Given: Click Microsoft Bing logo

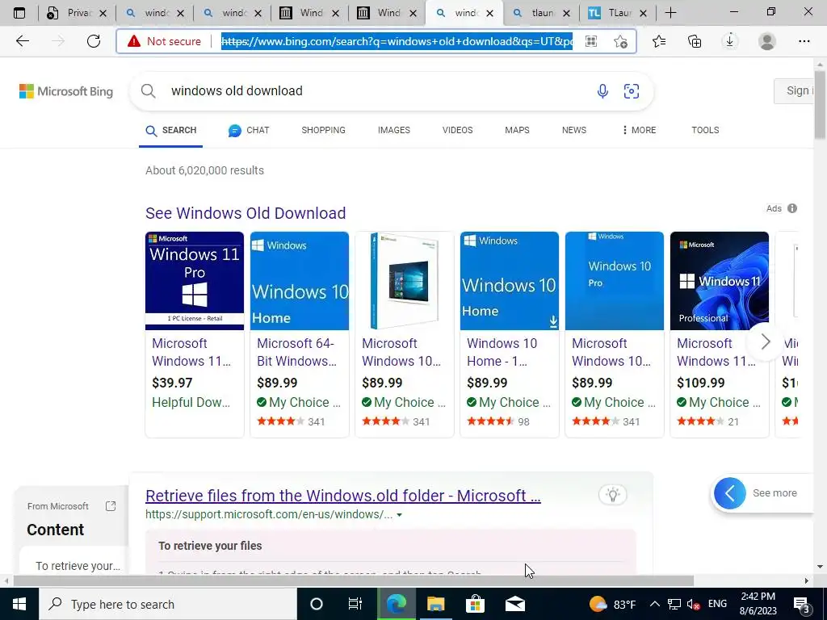Looking at the screenshot, I should (66, 91).
